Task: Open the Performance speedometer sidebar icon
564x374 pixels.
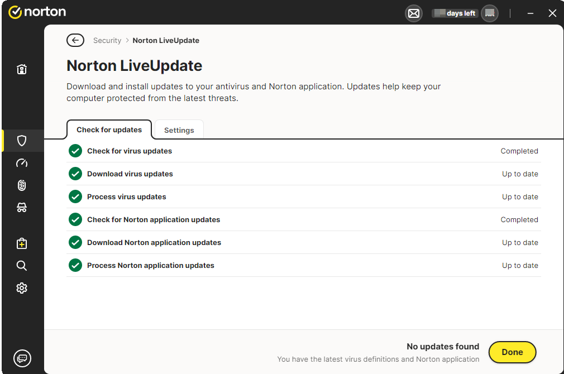Action: pyautogui.click(x=22, y=163)
